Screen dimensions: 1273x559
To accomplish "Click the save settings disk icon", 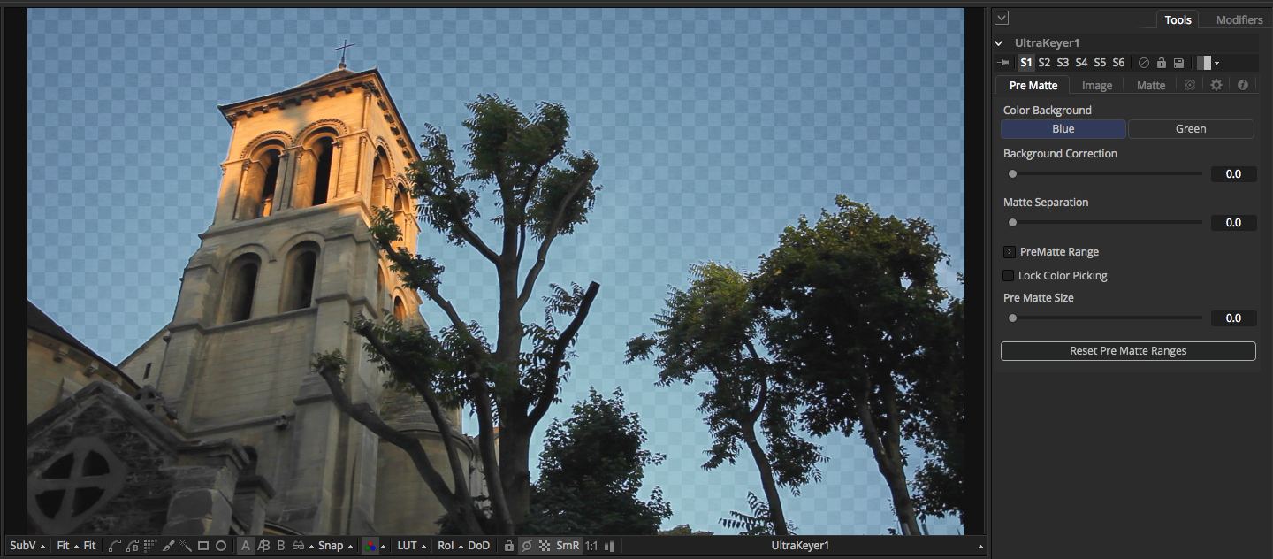I will click(x=1178, y=62).
